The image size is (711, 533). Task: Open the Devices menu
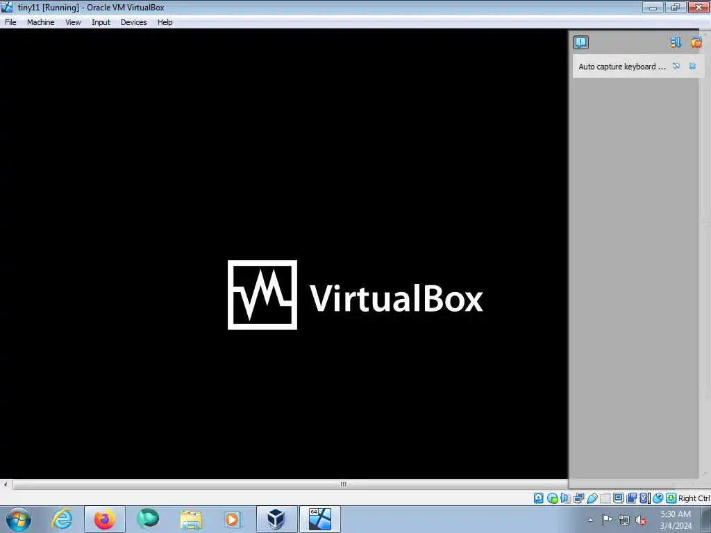133,22
